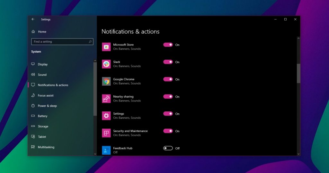The width and height of the screenshot is (329, 173).
Task: Click sidebar scrollbar down arrow
Action: coord(95,154)
